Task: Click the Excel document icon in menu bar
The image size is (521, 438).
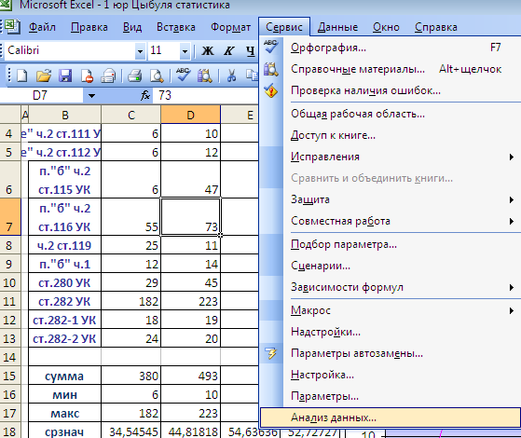Action: pos(12,27)
